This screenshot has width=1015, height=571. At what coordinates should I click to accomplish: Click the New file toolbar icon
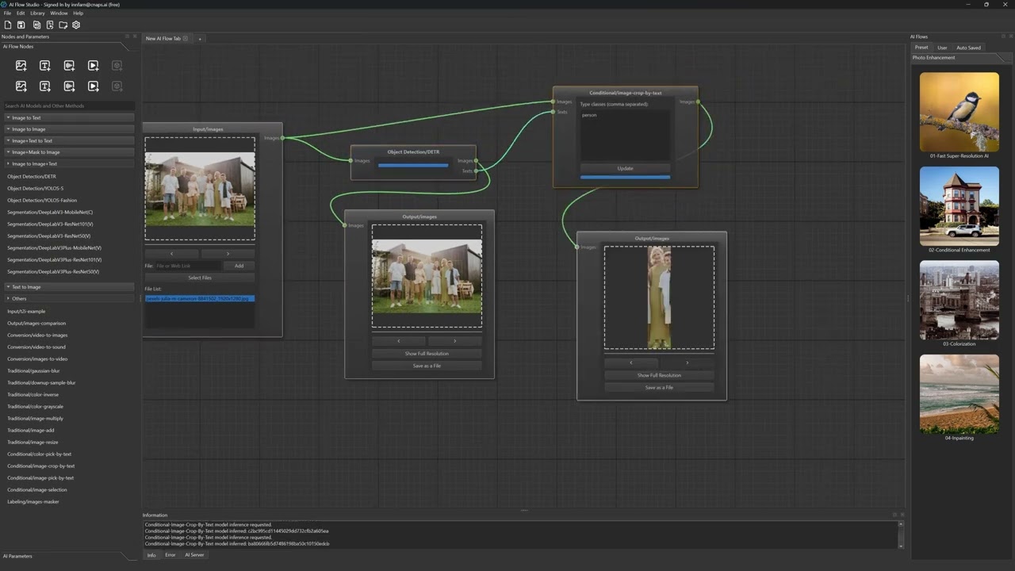point(8,25)
